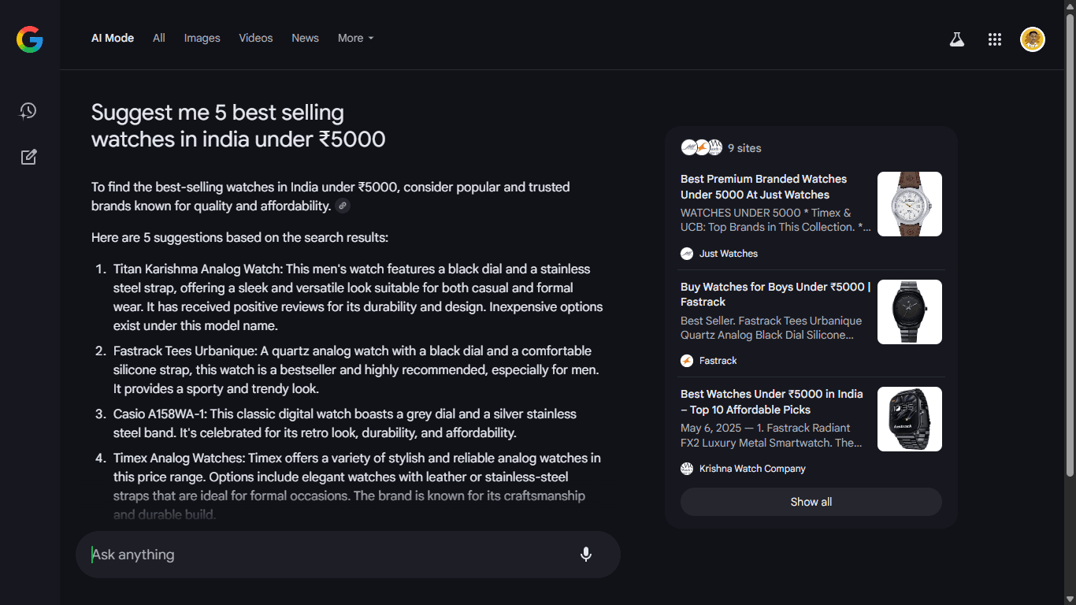Screen dimensions: 1076x605
Task: Switch to the All tab
Action: click(159, 38)
